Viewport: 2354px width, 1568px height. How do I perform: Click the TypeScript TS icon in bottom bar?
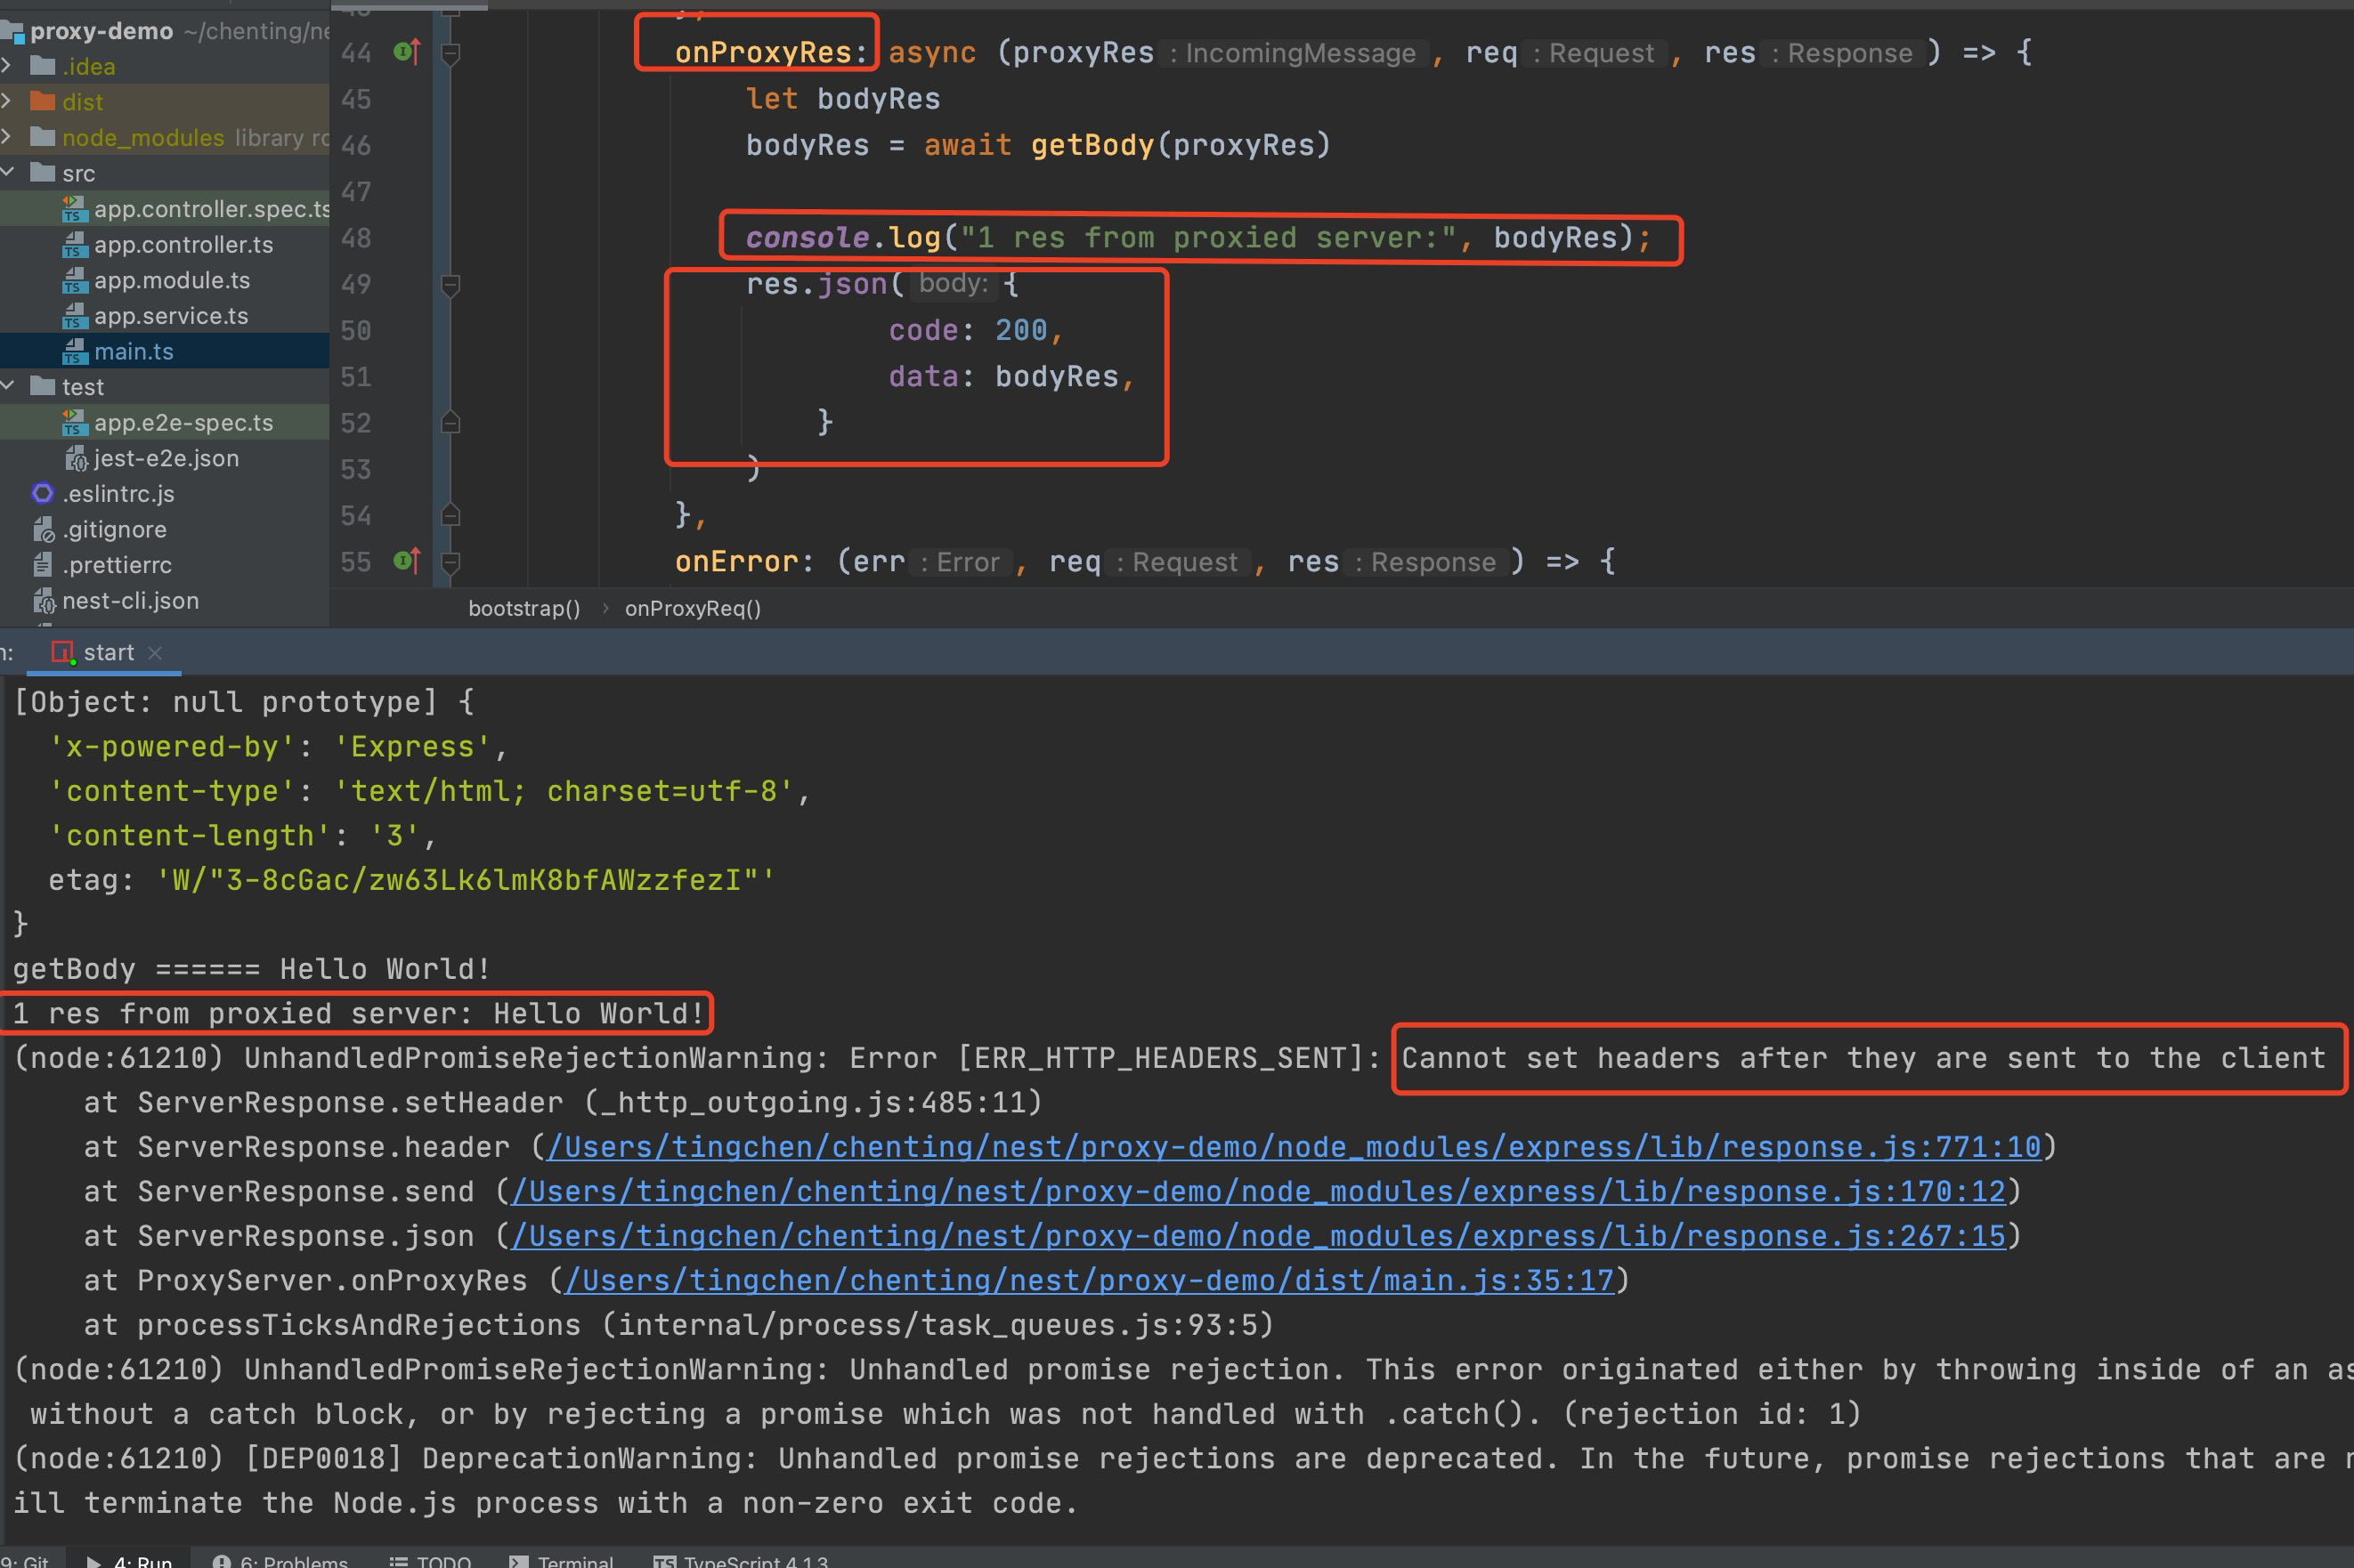pyautogui.click(x=664, y=1561)
